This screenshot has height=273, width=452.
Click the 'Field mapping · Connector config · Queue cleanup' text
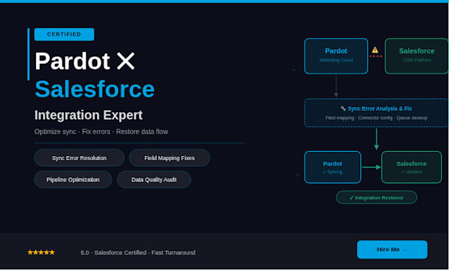[376, 118]
